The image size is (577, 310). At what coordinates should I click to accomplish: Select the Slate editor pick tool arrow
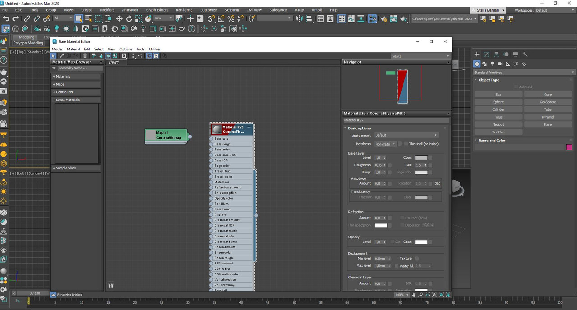coord(54,56)
